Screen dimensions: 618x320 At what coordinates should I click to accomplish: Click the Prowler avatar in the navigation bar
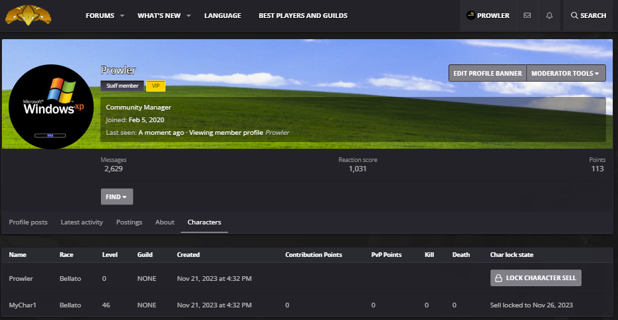(x=470, y=15)
